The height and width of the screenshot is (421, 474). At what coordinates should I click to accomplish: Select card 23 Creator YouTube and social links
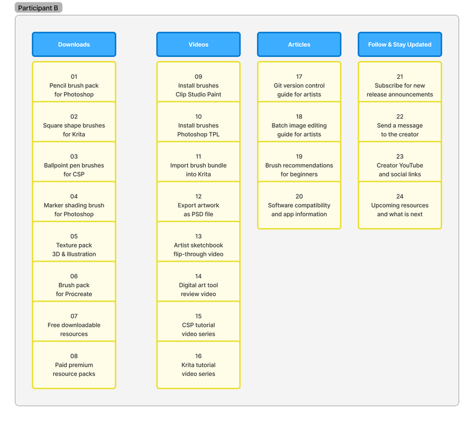pos(399,163)
